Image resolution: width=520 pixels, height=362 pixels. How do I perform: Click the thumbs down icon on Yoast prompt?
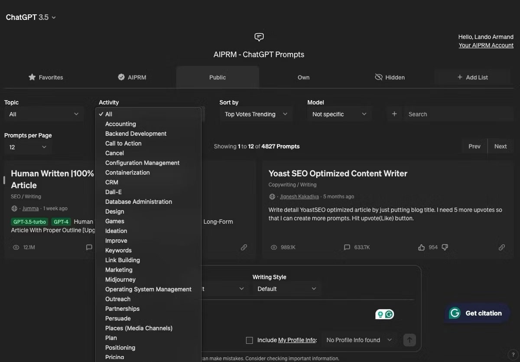click(x=445, y=247)
